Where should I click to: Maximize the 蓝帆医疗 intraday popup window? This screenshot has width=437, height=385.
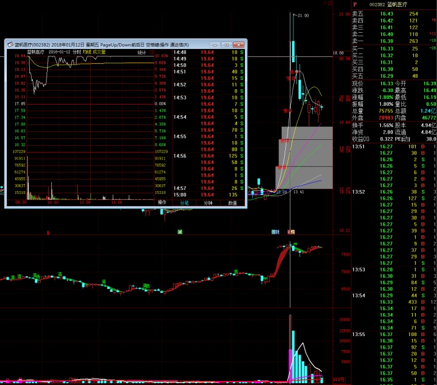[227, 44]
